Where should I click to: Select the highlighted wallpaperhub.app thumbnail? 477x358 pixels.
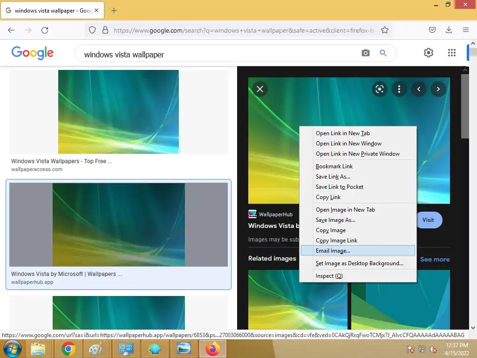tap(119, 225)
